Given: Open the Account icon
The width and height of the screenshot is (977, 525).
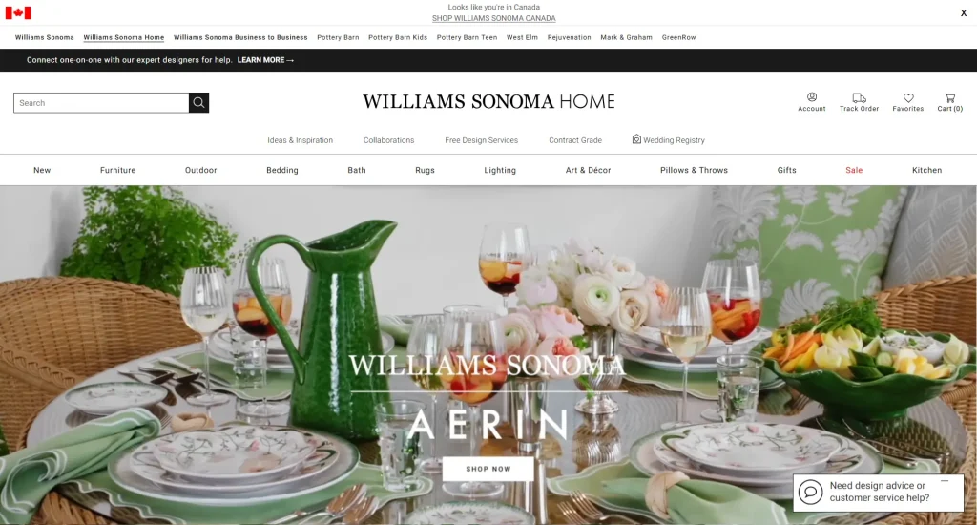Looking at the screenshot, I should [811, 97].
